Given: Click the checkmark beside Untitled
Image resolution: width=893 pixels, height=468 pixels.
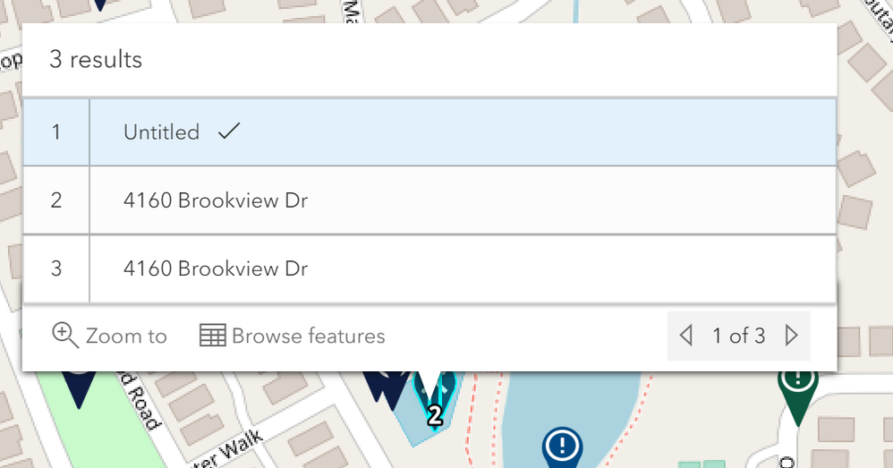Looking at the screenshot, I should (229, 132).
